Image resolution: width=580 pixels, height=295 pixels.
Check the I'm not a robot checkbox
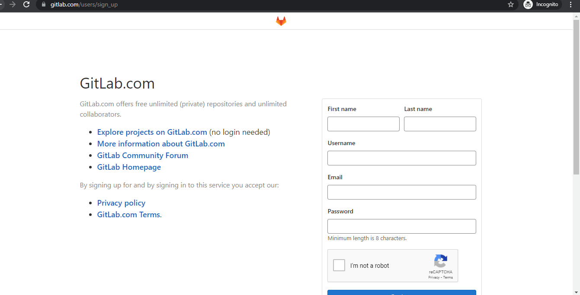point(339,265)
